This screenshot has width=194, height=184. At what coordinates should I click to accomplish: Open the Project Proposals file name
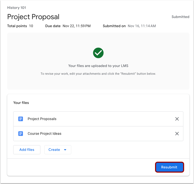[42, 119]
